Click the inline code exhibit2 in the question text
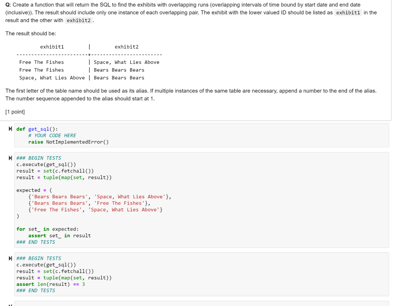The height and width of the screenshot is (306, 397). [78, 20]
